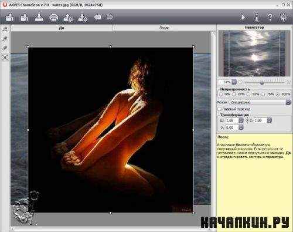Click inside the У angle value field
The height and width of the screenshot is (232, 293).
point(231,127)
